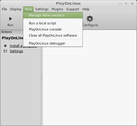This screenshot has height=126, width=137.
Task: Open the Display menu
Action: click(16, 9)
